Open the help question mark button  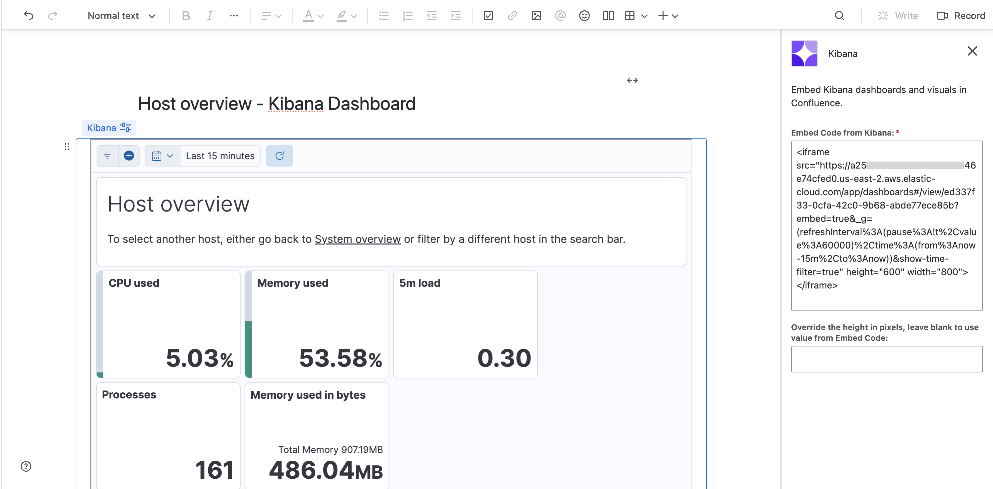pos(26,466)
